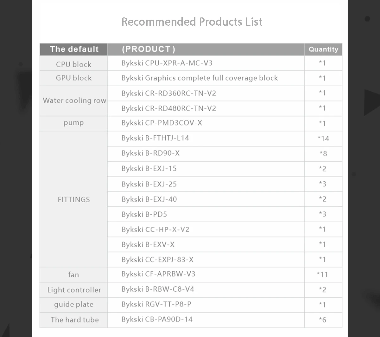Click the FITTINGS category cell
The width and height of the screenshot is (380, 337).
coord(73,199)
